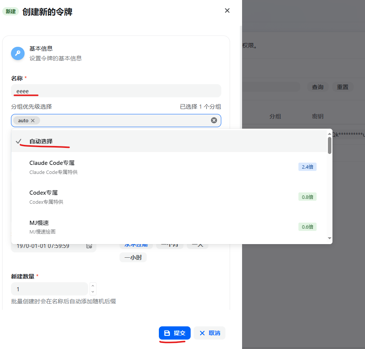
Task: Increment 新建数量 with the up stepper arrow
Action: click(x=93, y=286)
